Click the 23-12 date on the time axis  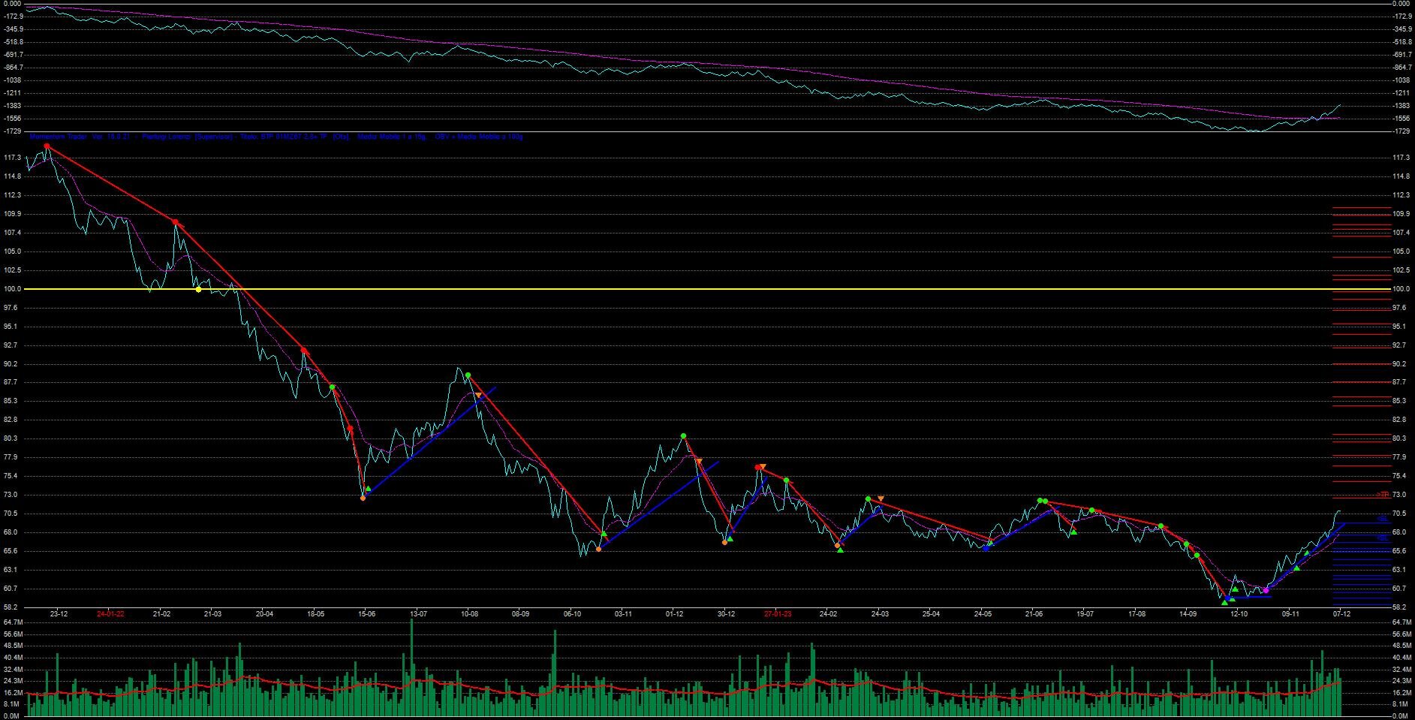(59, 613)
